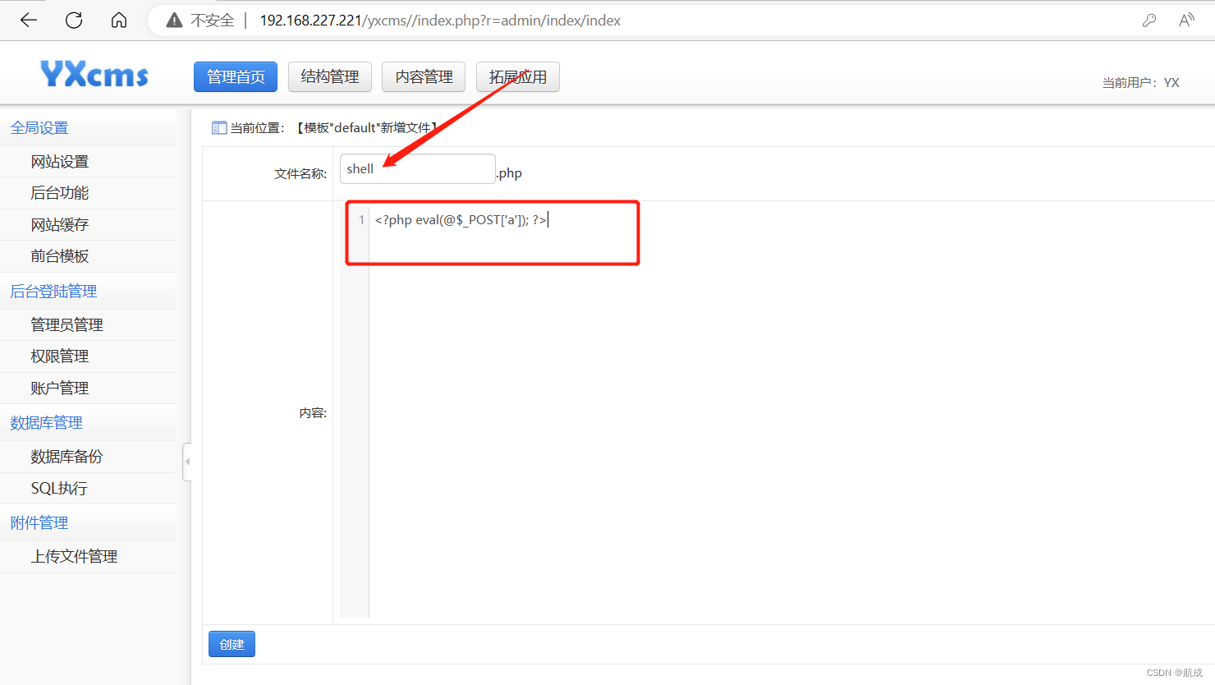Click into the code content editor line 1

tap(462, 219)
